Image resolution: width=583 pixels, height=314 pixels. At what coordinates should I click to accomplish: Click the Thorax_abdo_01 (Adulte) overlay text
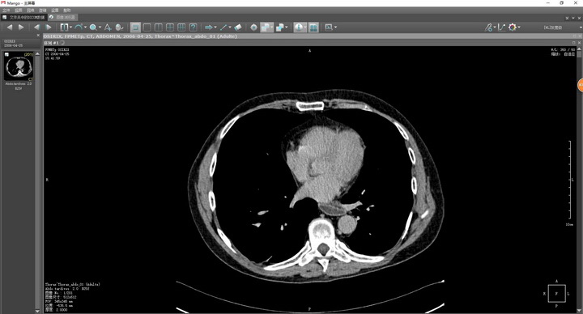pyautogui.click(x=73, y=284)
